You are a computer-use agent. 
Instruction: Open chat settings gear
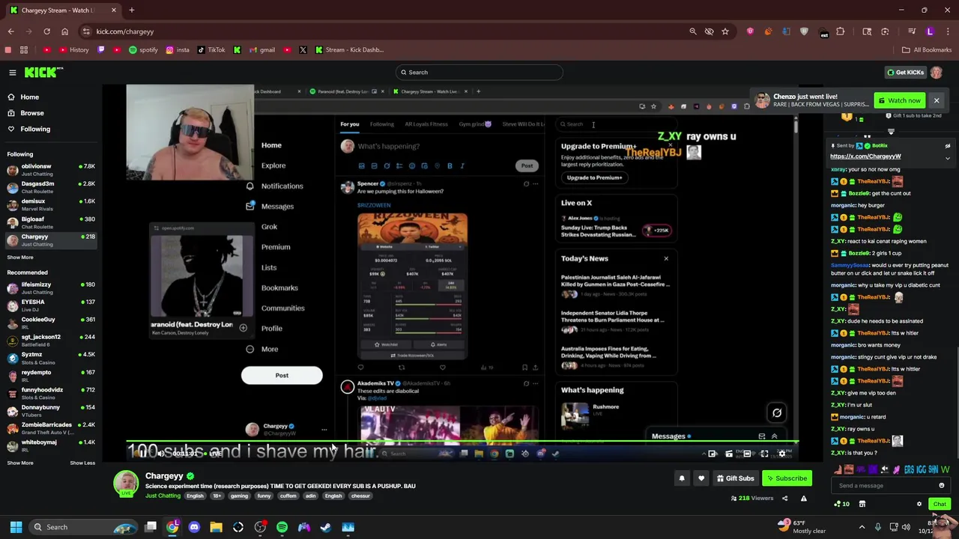click(919, 505)
